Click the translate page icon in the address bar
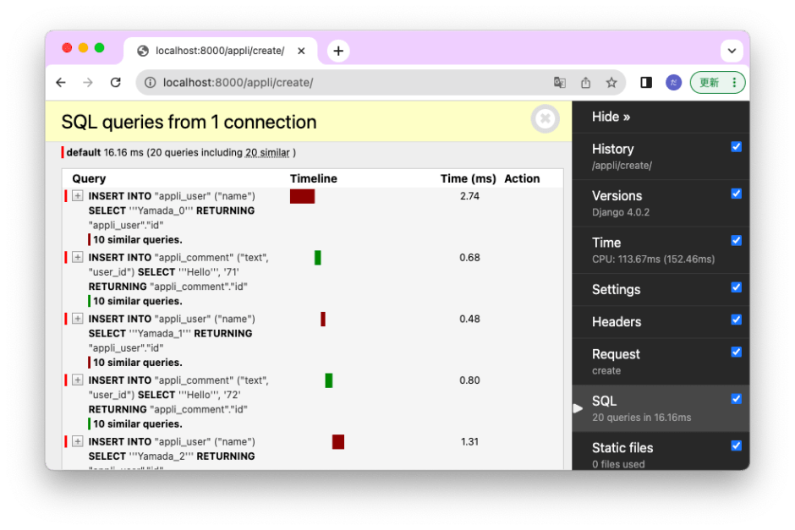The width and height of the screenshot is (795, 530). 559,82
